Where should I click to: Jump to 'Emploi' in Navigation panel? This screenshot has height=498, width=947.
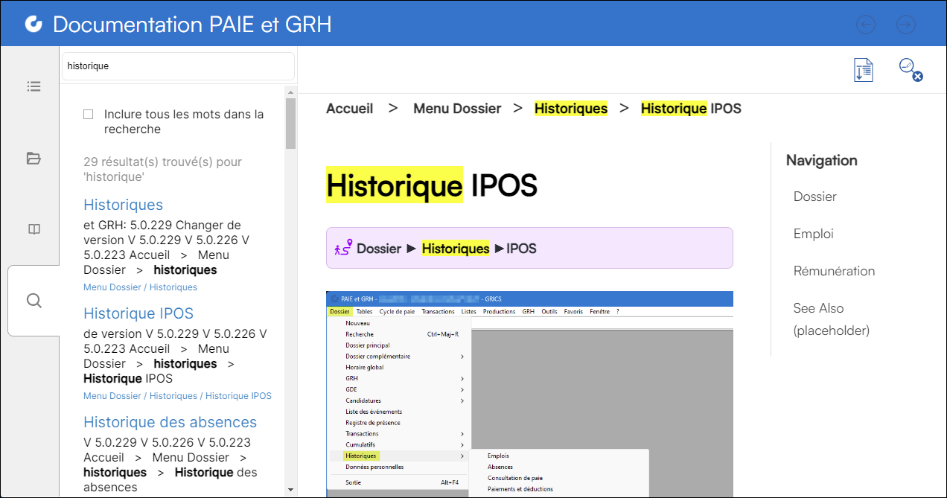(x=813, y=234)
